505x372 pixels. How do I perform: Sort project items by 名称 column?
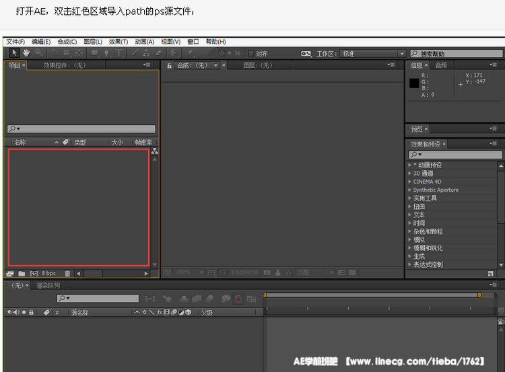coord(20,142)
